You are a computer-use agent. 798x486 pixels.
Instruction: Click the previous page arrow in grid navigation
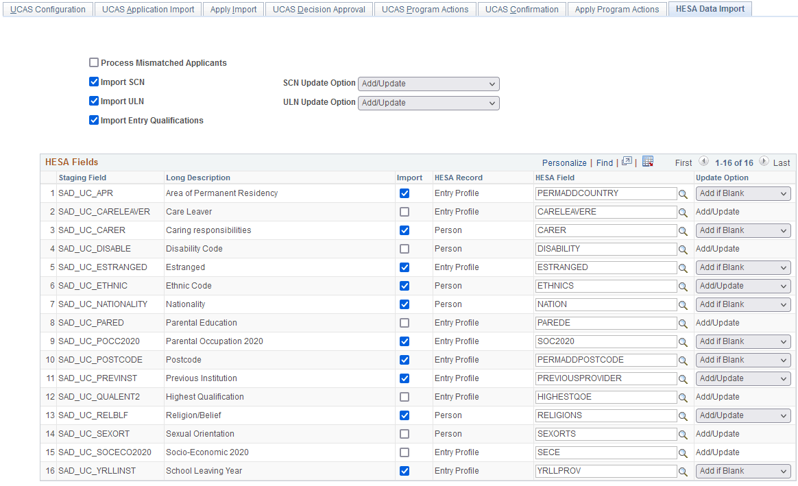tap(703, 162)
